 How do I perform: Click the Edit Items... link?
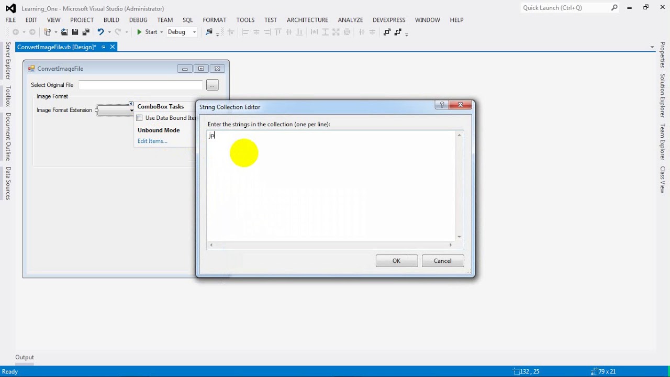pyautogui.click(x=152, y=141)
